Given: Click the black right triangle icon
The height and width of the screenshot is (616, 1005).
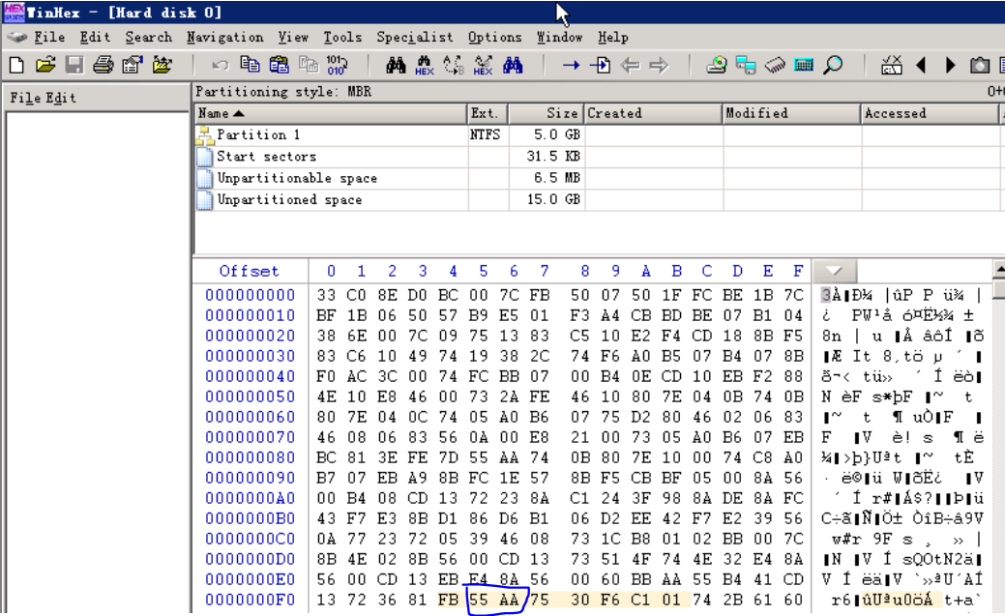Looking at the screenshot, I should 951,65.
